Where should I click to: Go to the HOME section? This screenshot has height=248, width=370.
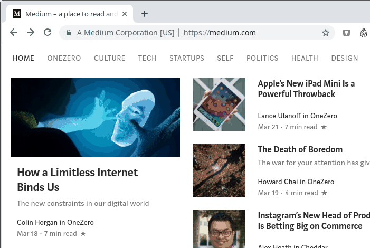click(x=23, y=58)
